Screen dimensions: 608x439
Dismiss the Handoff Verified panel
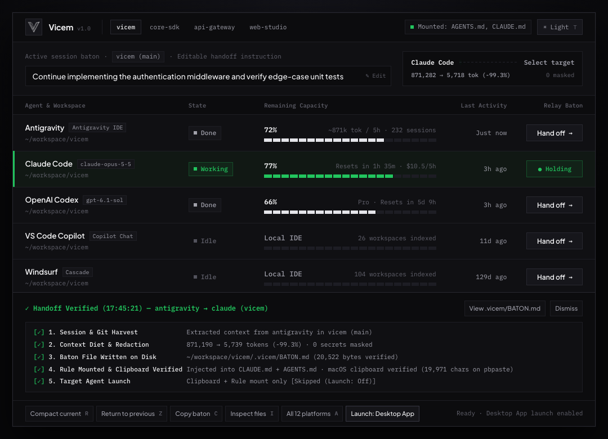[x=566, y=308]
